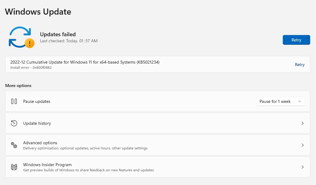The height and width of the screenshot is (185, 316).
Task: Open the Windows Insider Program entry label
Action: (x=47, y=165)
